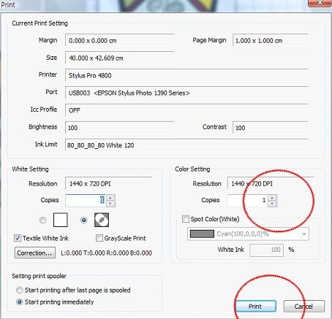332x319 pixels.
Task: Decrease White Setting copies with down arrow
Action: [110, 204]
